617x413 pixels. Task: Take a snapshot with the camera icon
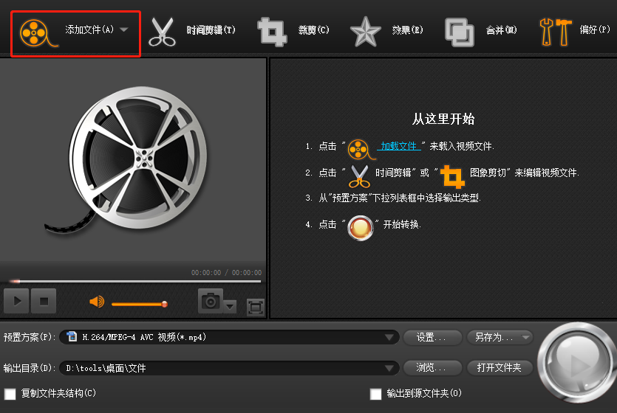[x=211, y=301]
